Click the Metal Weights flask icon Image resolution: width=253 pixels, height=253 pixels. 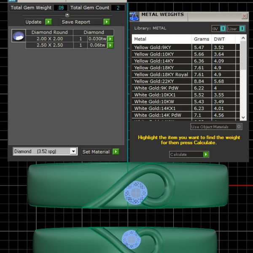tap(135, 17)
